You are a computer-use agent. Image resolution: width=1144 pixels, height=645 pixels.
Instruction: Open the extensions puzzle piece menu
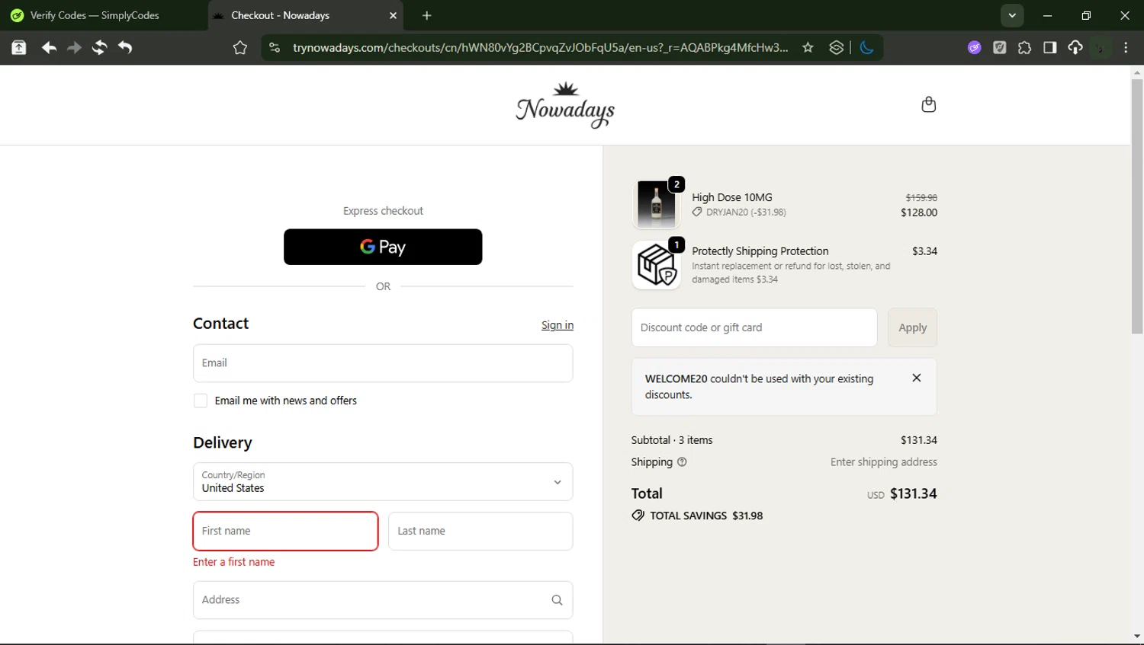1024,48
